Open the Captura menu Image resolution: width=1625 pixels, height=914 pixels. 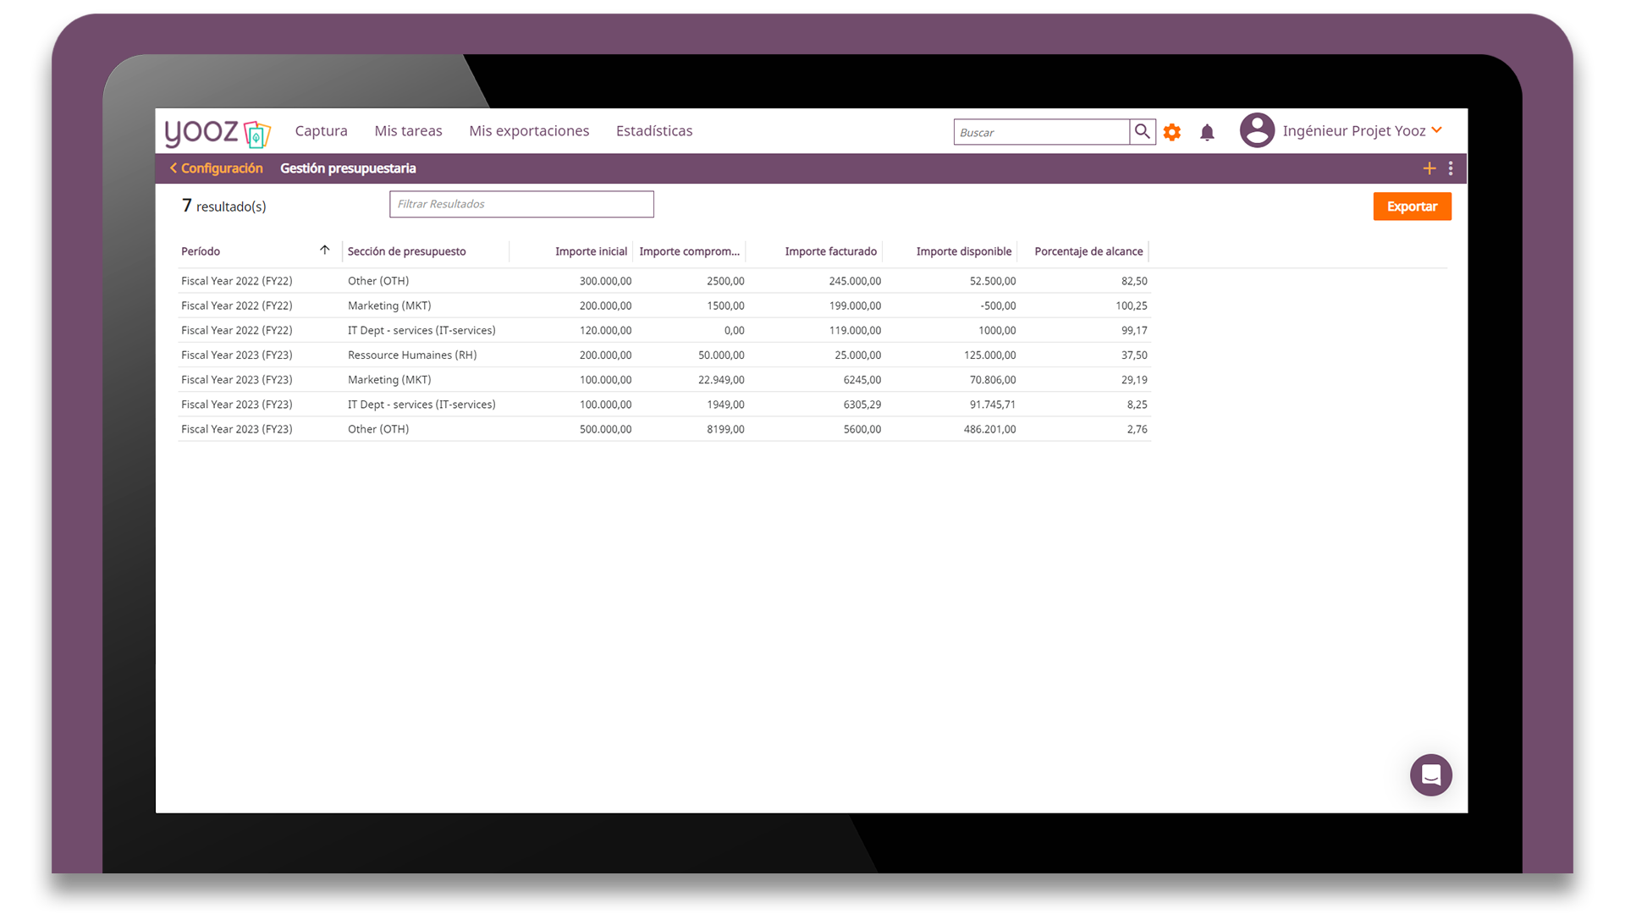click(322, 131)
